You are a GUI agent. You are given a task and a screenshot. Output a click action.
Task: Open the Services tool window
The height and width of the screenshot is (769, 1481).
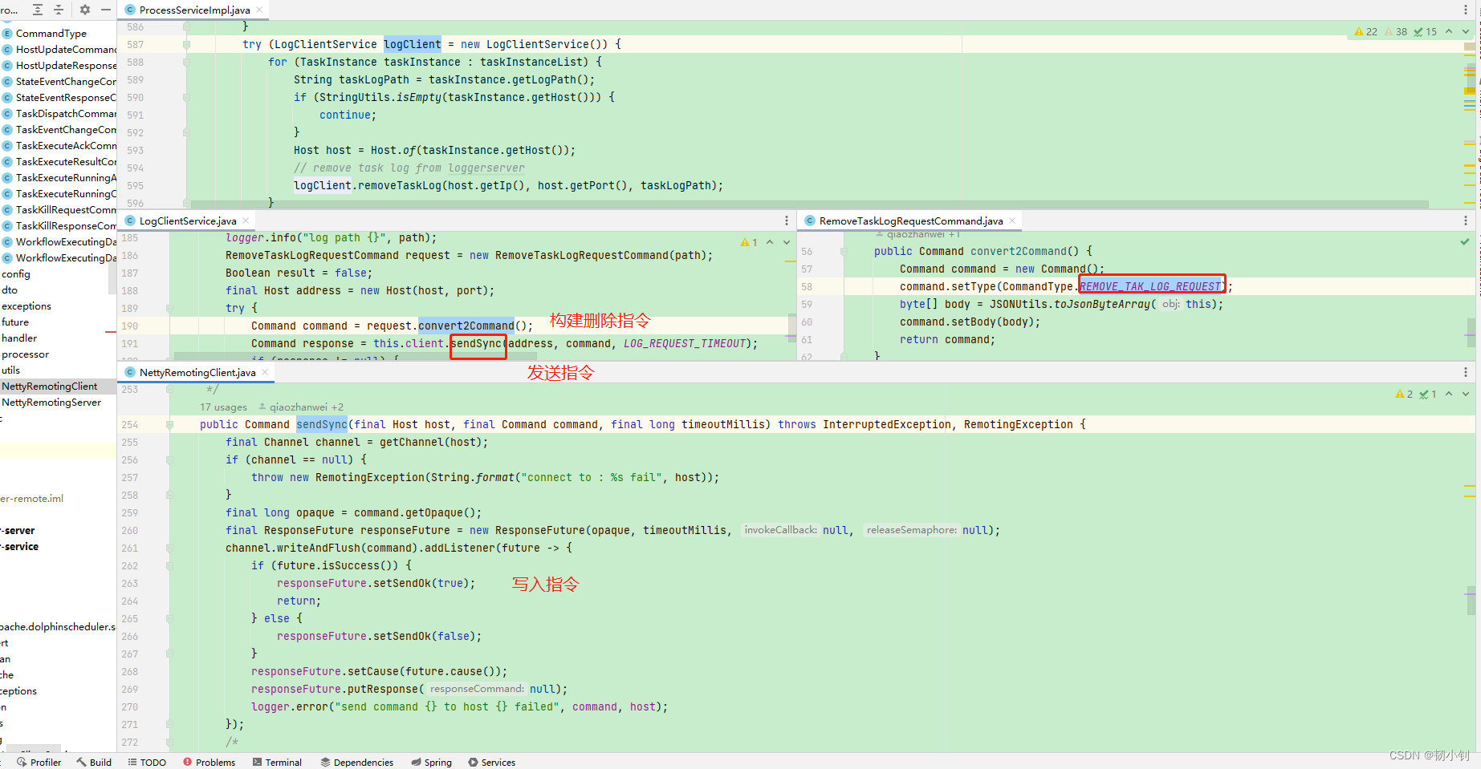point(491,762)
